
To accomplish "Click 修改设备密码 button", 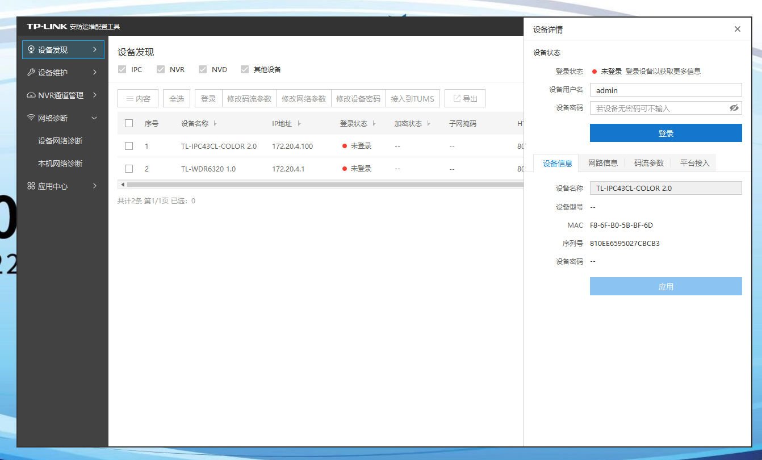I will pos(358,99).
